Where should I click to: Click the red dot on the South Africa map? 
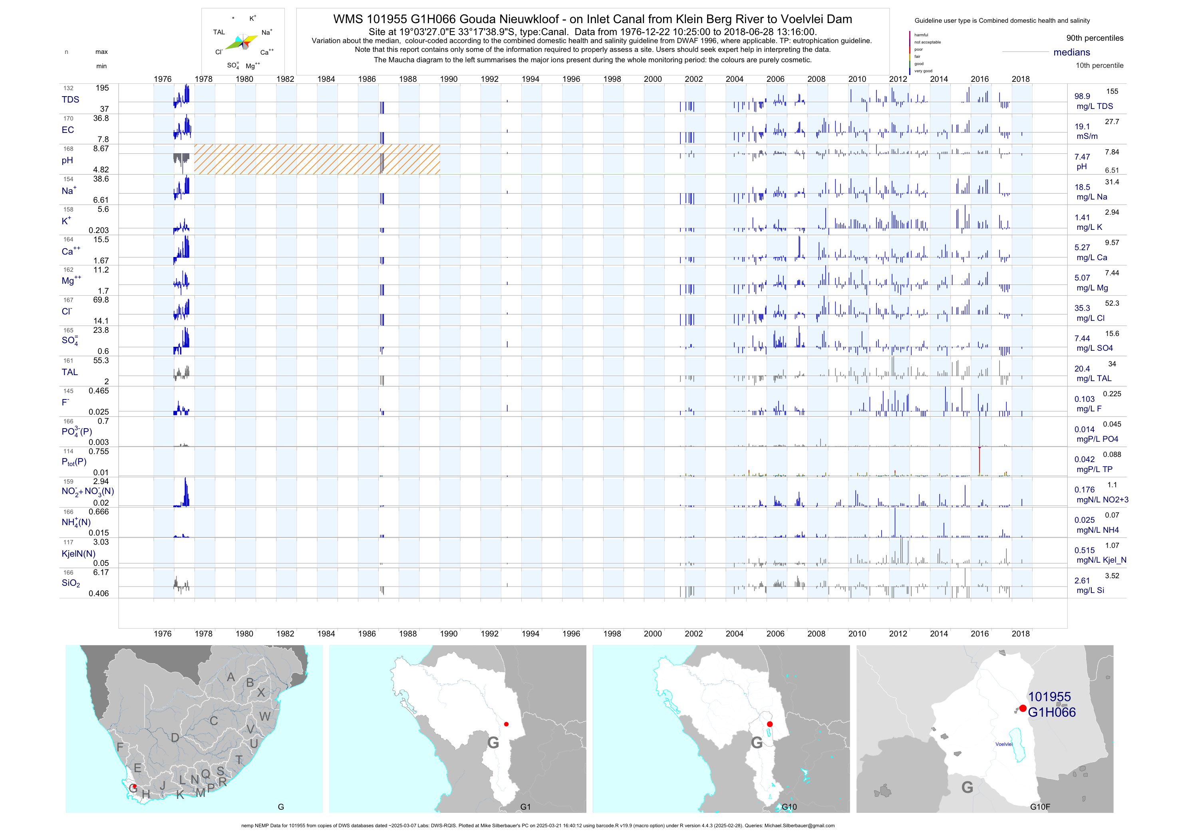coord(135,787)
